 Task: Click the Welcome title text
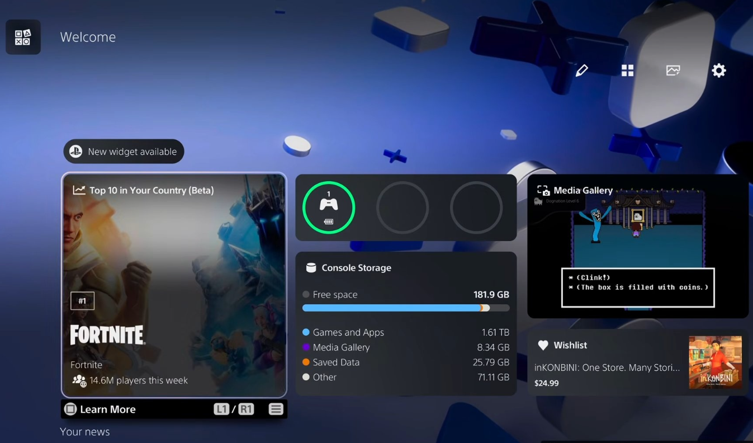[x=88, y=37]
